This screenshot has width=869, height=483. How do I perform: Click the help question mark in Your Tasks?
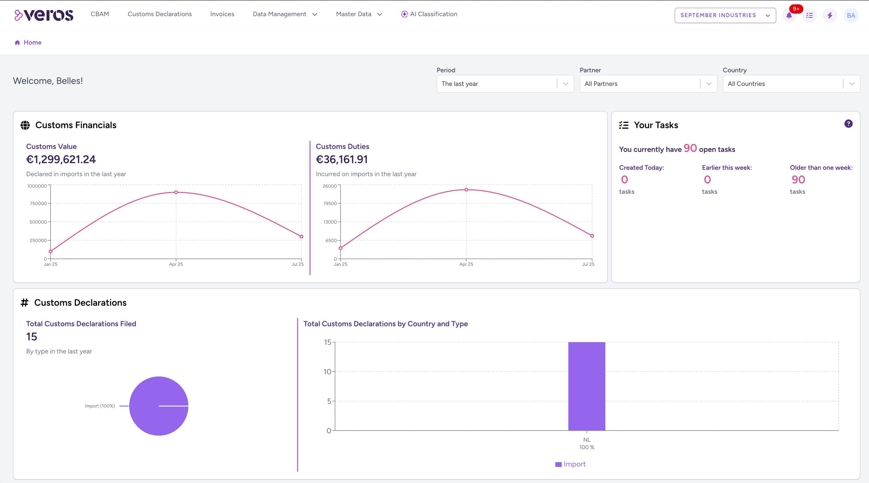(x=849, y=123)
